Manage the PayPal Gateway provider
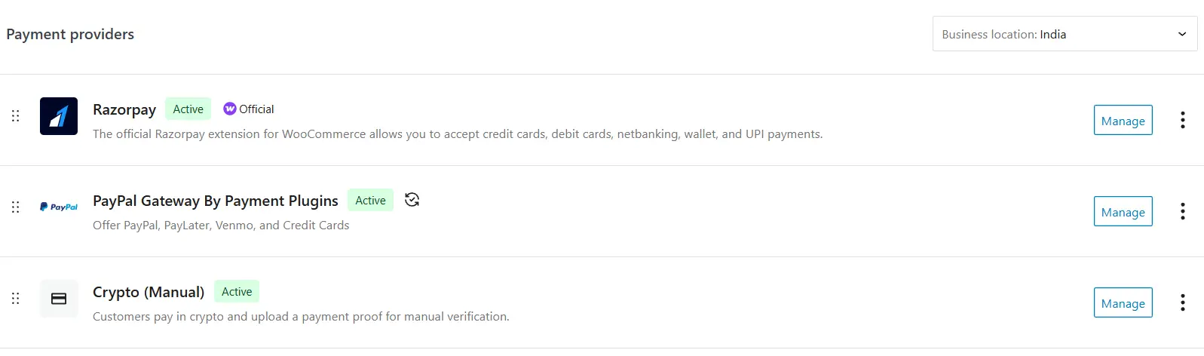The height and width of the screenshot is (356, 1204). 1123,211
